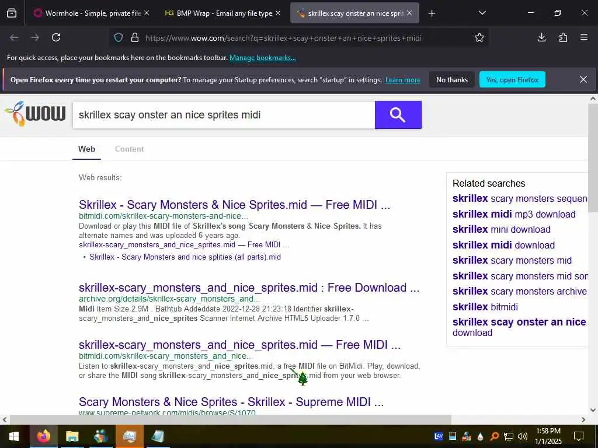Close the BMP Wrap tab
The width and height of the screenshot is (598, 448).
pos(278,13)
